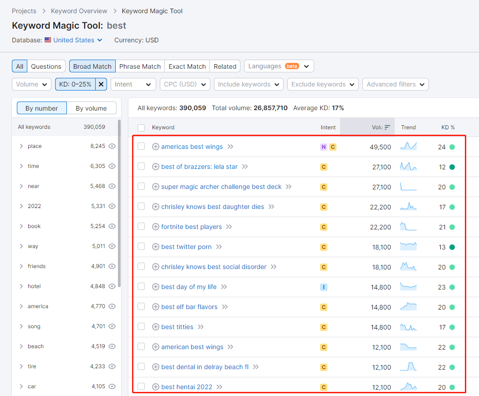479x396 pixels.
Task: Check the box for best dental in delray beach fl
Action: pyautogui.click(x=141, y=367)
